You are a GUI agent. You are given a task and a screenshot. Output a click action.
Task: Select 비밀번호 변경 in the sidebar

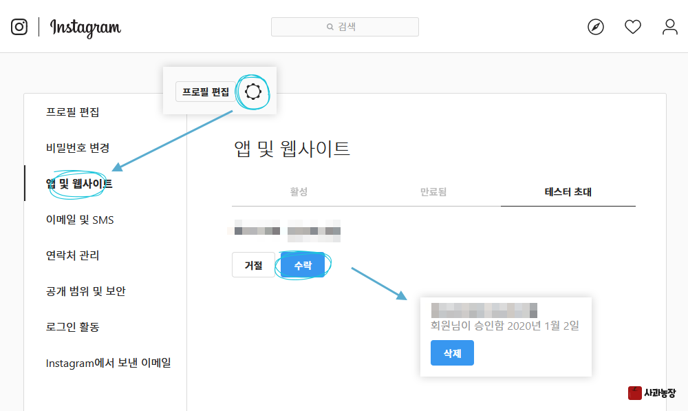78,148
